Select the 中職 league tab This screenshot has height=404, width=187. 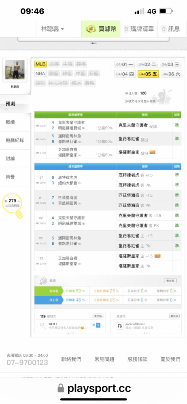click(x=68, y=64)
